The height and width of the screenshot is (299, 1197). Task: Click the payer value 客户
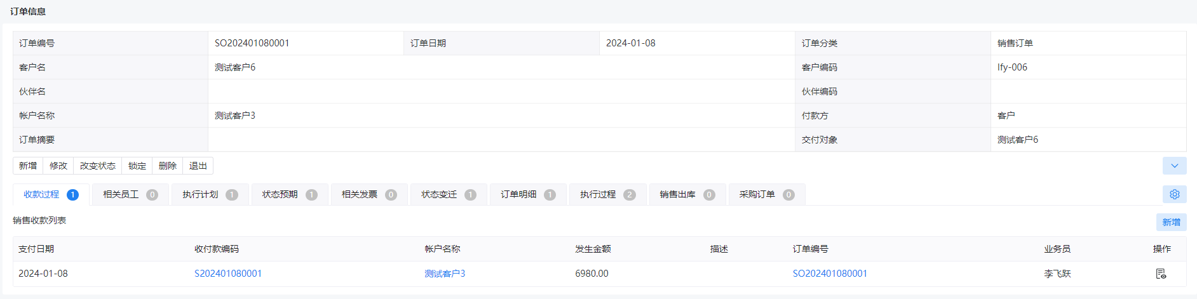(1006, 116)
